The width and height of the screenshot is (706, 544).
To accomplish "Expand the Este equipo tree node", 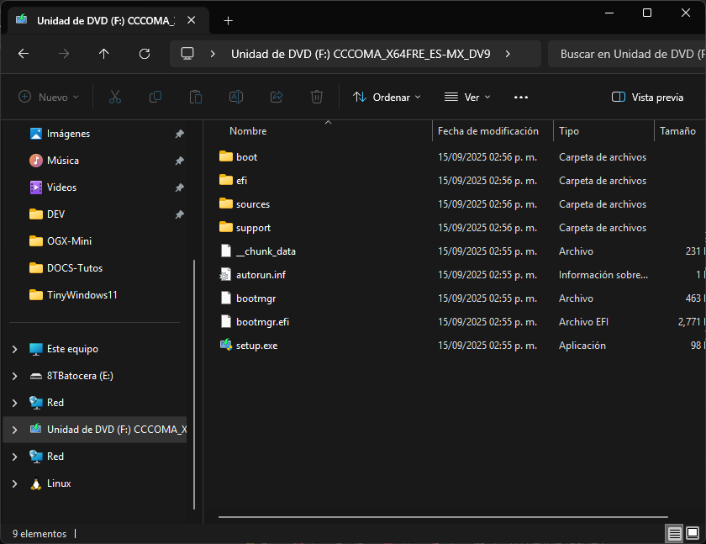I will (14, 349).
